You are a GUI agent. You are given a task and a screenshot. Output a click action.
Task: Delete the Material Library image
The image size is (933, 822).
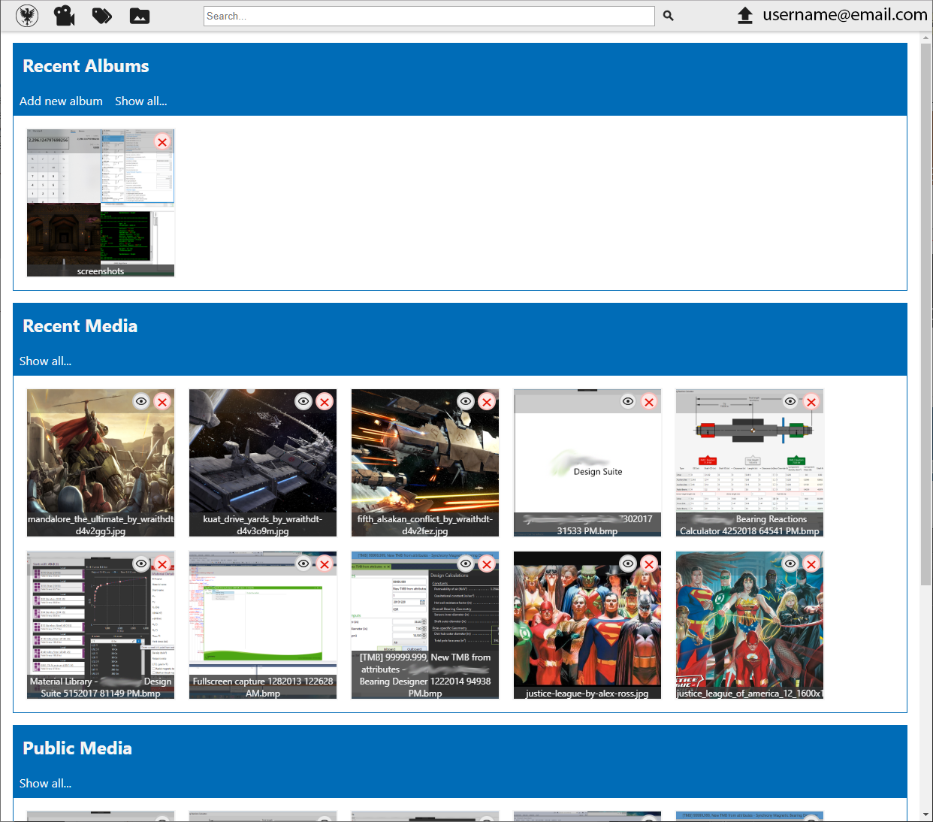point(162,564)
